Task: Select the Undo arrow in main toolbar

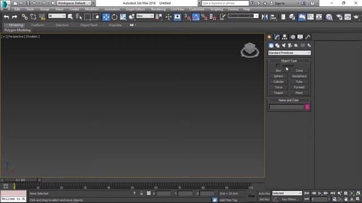Action: pos(6,17)
